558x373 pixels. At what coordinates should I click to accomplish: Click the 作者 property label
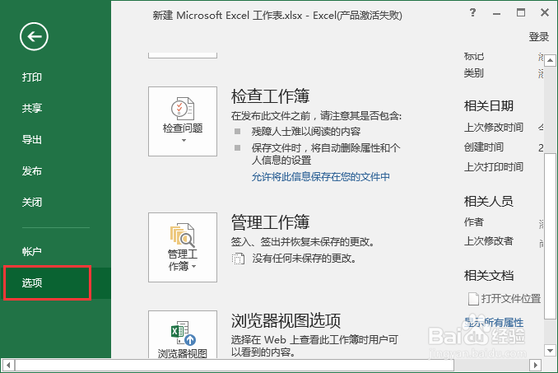point(474,221)
